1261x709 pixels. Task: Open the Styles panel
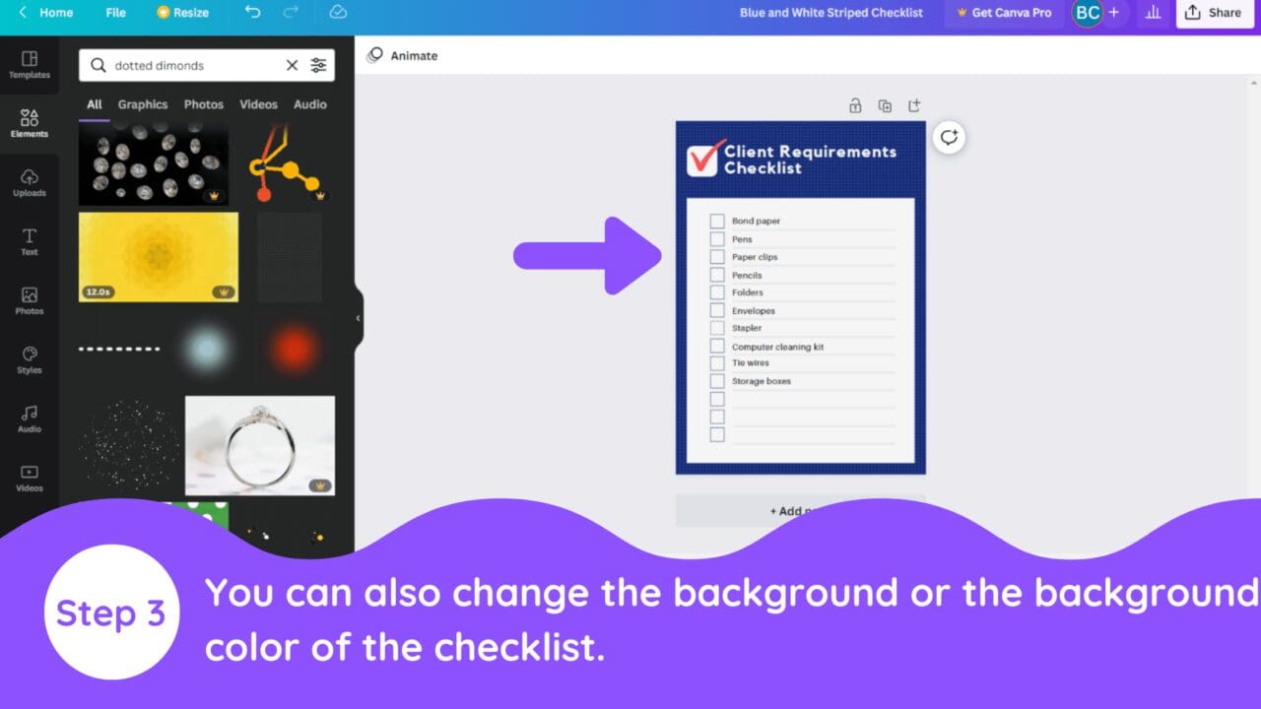coord(30,359)
